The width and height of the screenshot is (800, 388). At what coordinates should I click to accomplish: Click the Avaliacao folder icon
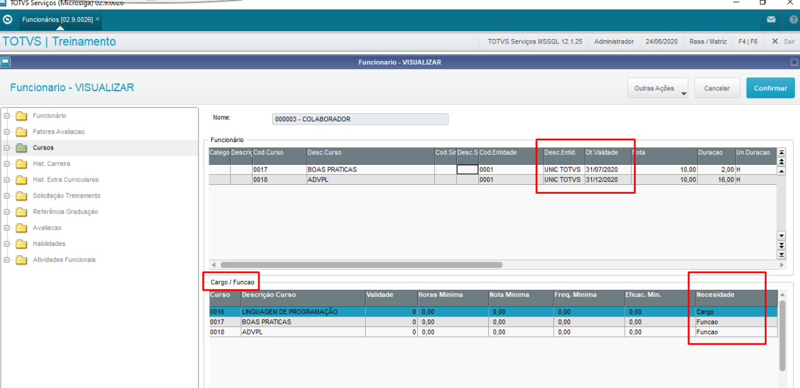coord(21,228)
